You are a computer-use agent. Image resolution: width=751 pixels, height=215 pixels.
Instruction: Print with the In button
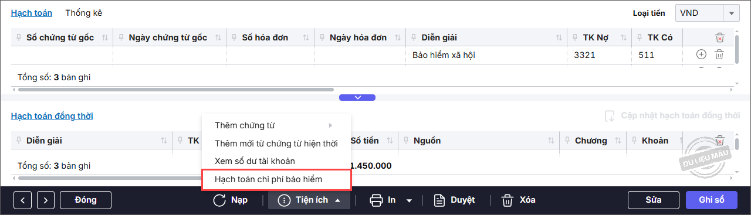pos(383,200)
